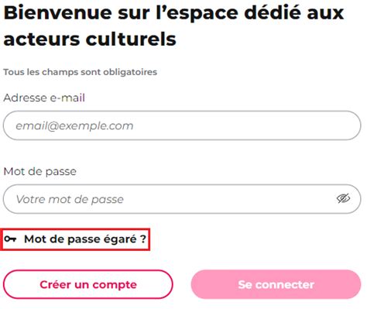Click the Adresse e-mail label

tap(44, 98)
